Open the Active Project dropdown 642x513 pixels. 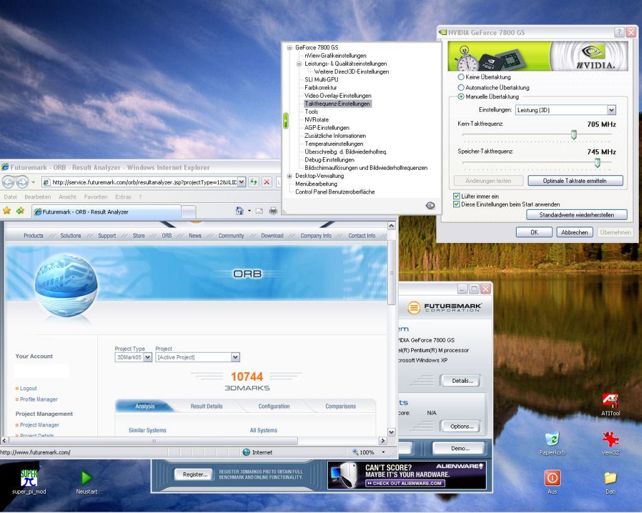[x=235, y=357]
